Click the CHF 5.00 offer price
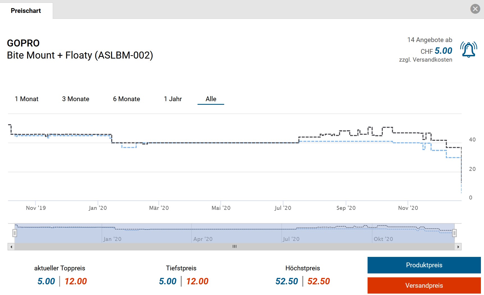Viewport: 484px width, 295px height. [x=443, y=51]
